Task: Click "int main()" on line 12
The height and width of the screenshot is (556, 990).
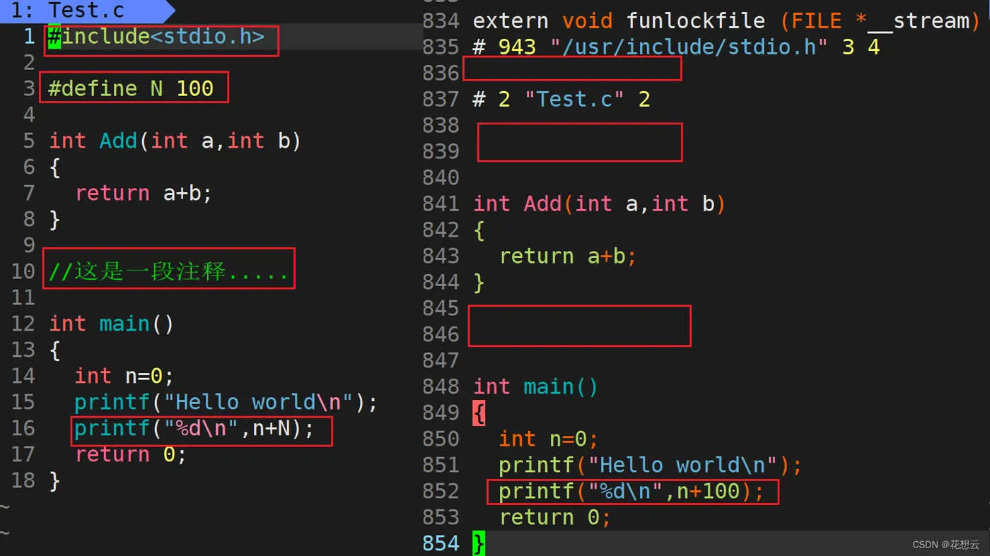Action: 111,324
